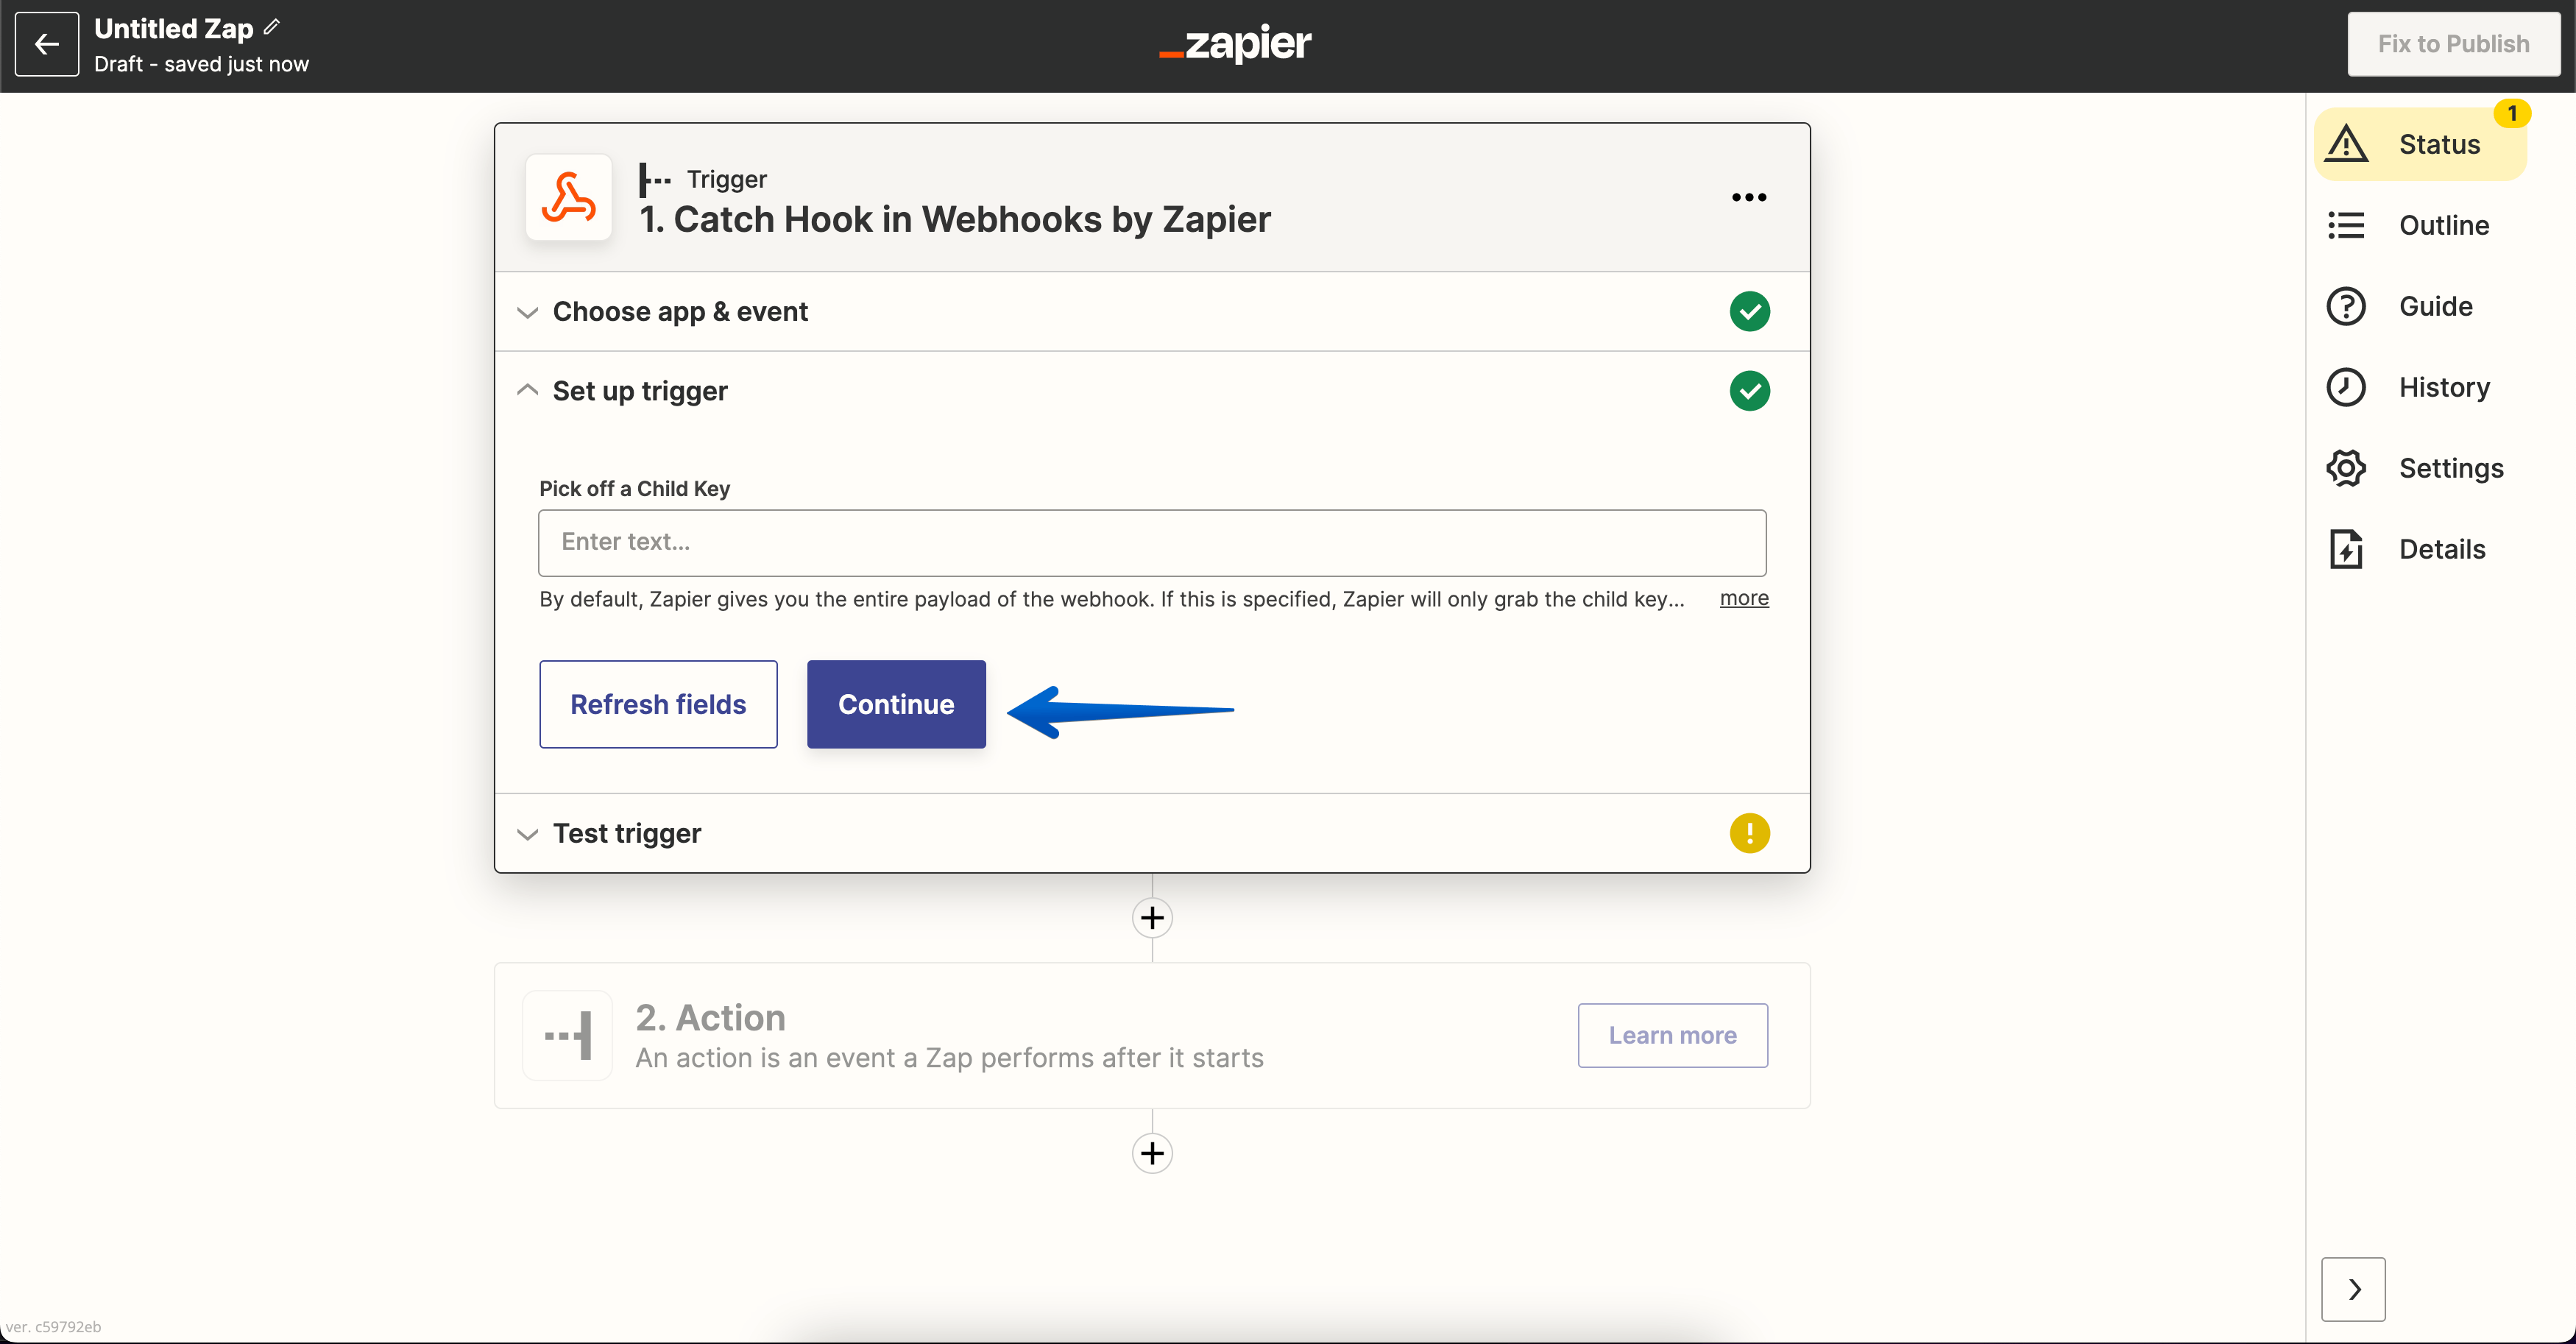
Task: Edit Zap name via pencil icon
Action: tap(272, 27)
